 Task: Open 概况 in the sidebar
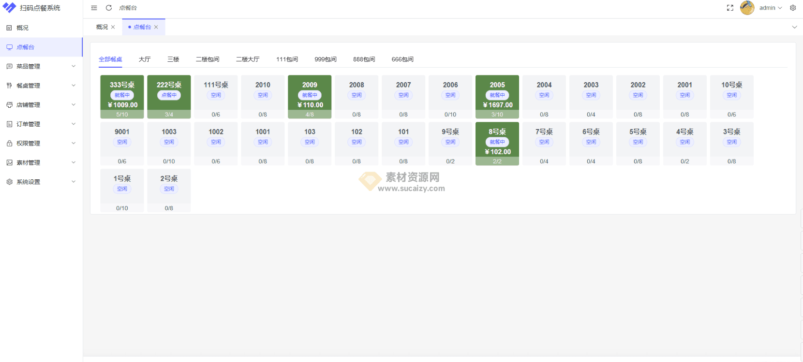click(x=23, y=28)
